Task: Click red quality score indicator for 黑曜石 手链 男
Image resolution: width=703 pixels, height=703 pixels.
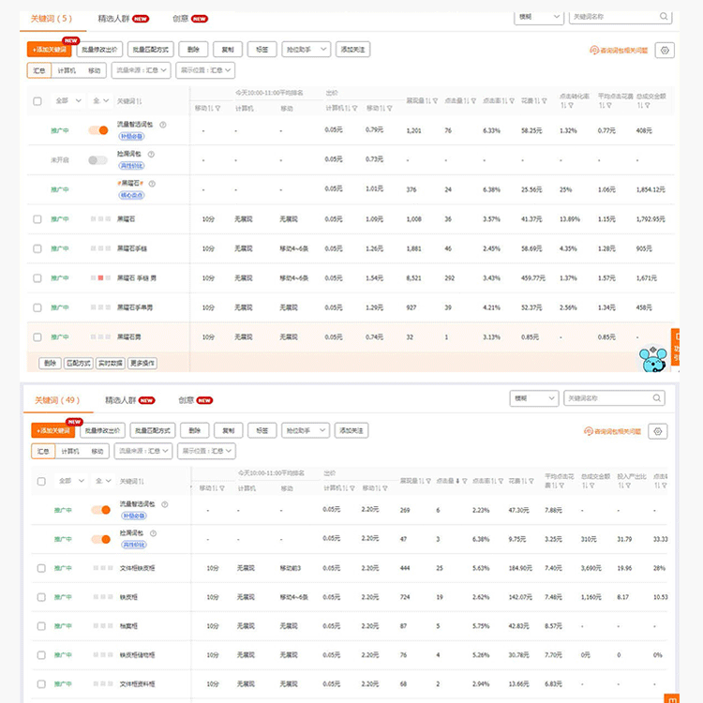Action: tap(100, 278)
